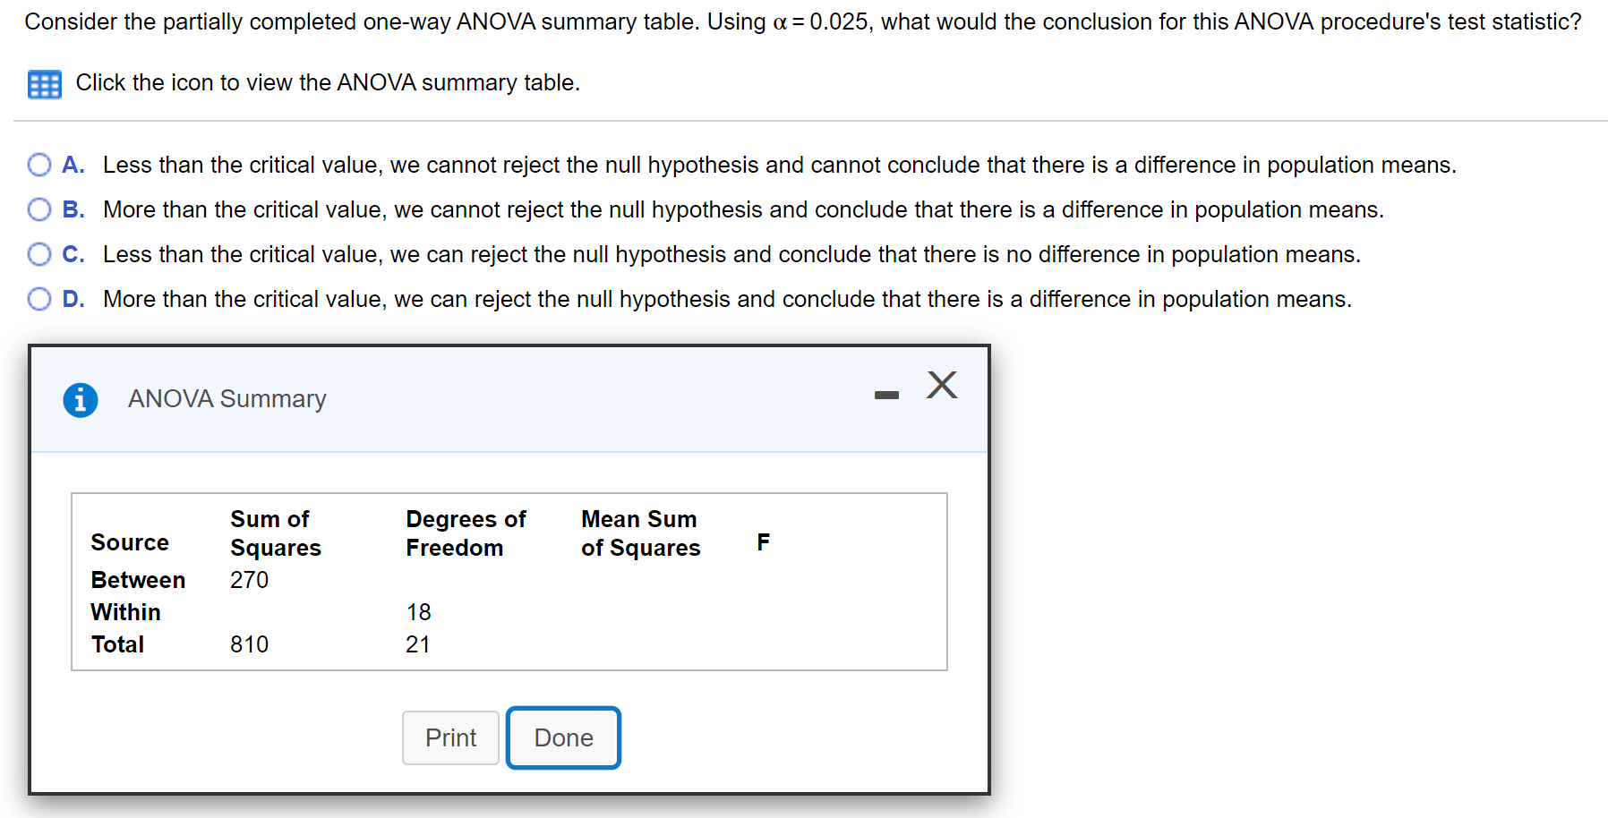Minimize the ANOVA Summary window

885,391
